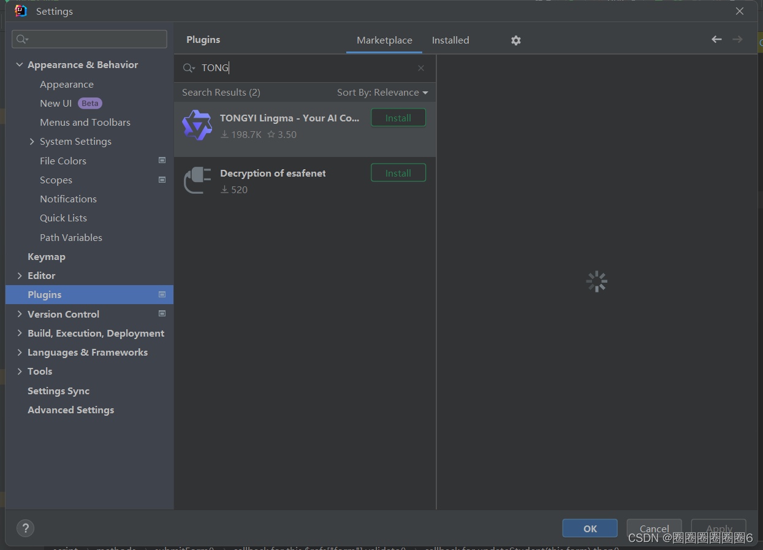This screenshot has height=550, width=763.
Task: Click the back navigation arrow
Action: coord(716,39)
